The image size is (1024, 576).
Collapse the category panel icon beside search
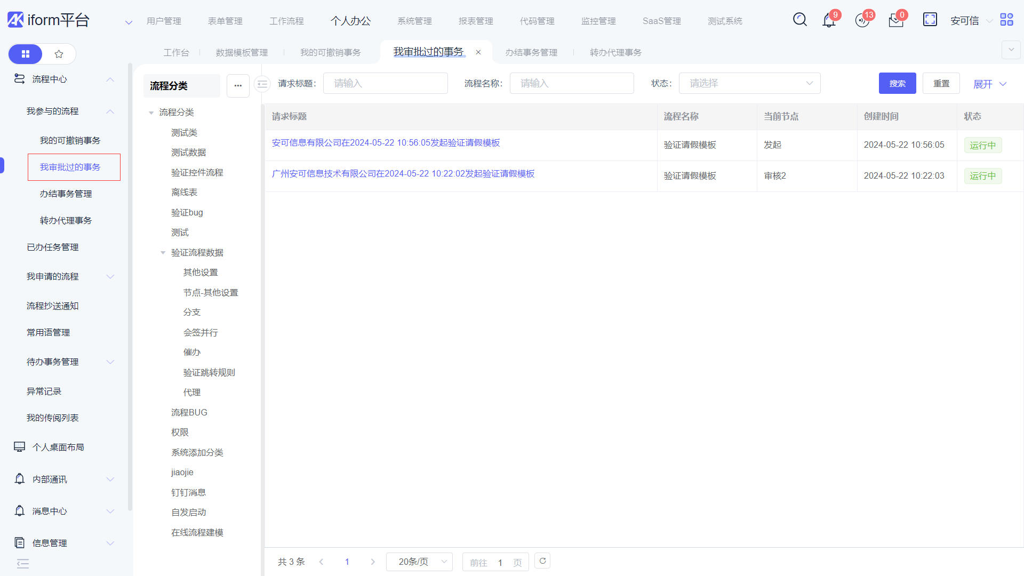pos(262,84)
